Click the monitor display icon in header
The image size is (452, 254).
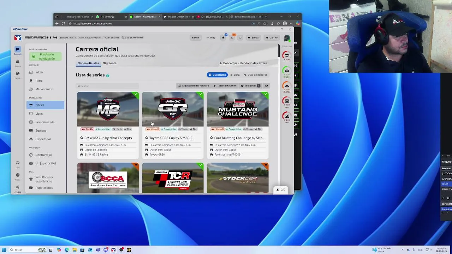pyautogui.click(x=240, y=37)
